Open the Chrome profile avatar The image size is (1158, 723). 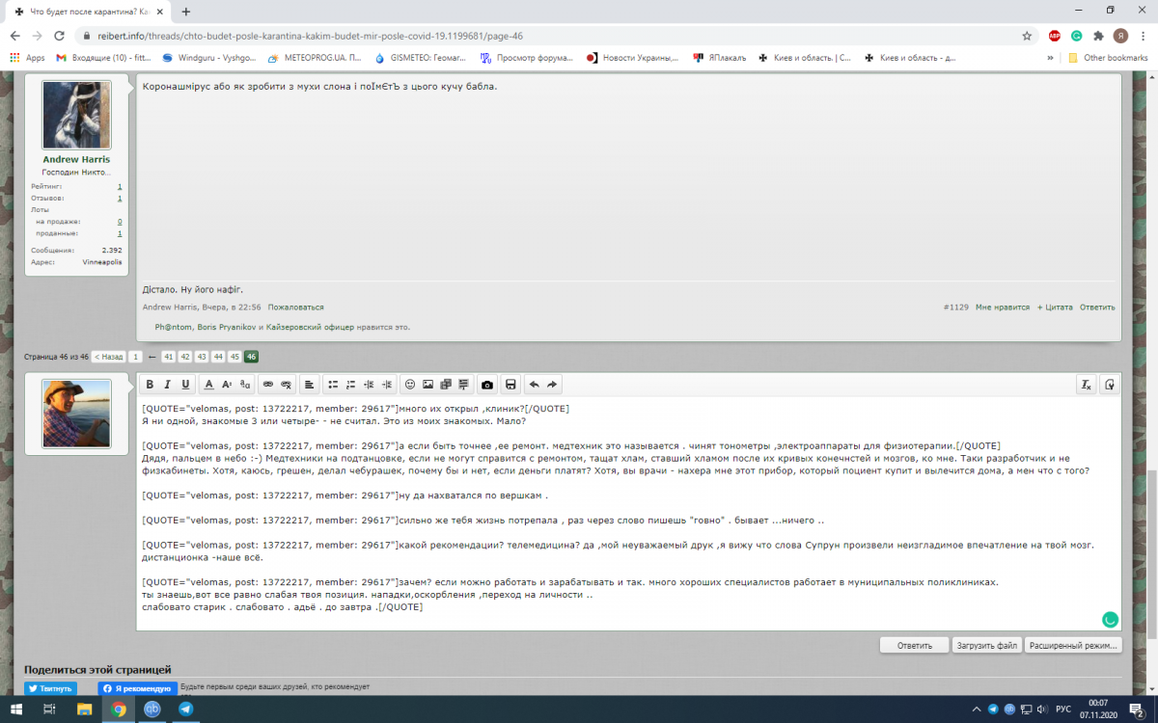pos(1120,36)
